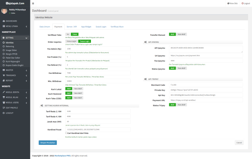Open the Image Slider settings item
This screenshot has height=159, width=252.
pyautogui.click(x=11, y=50)
